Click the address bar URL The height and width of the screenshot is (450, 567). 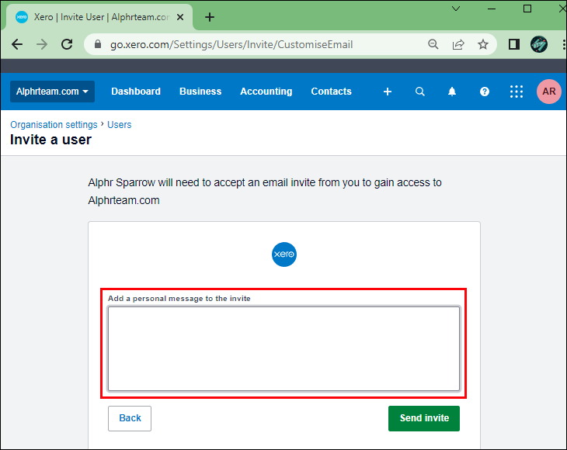click(x=231, y=44)
